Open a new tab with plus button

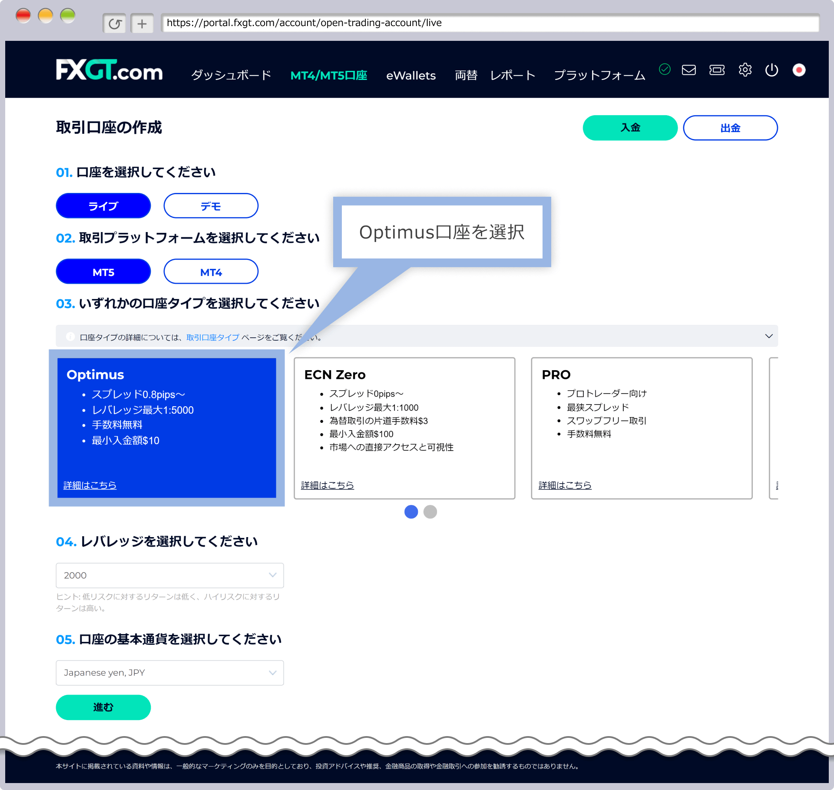142,23
